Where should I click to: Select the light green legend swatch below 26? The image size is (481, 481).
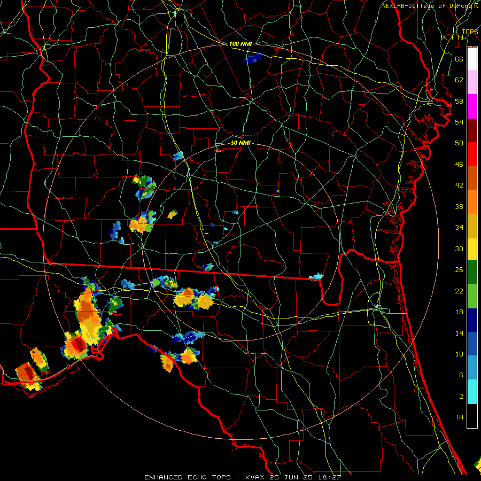(472, 296)
